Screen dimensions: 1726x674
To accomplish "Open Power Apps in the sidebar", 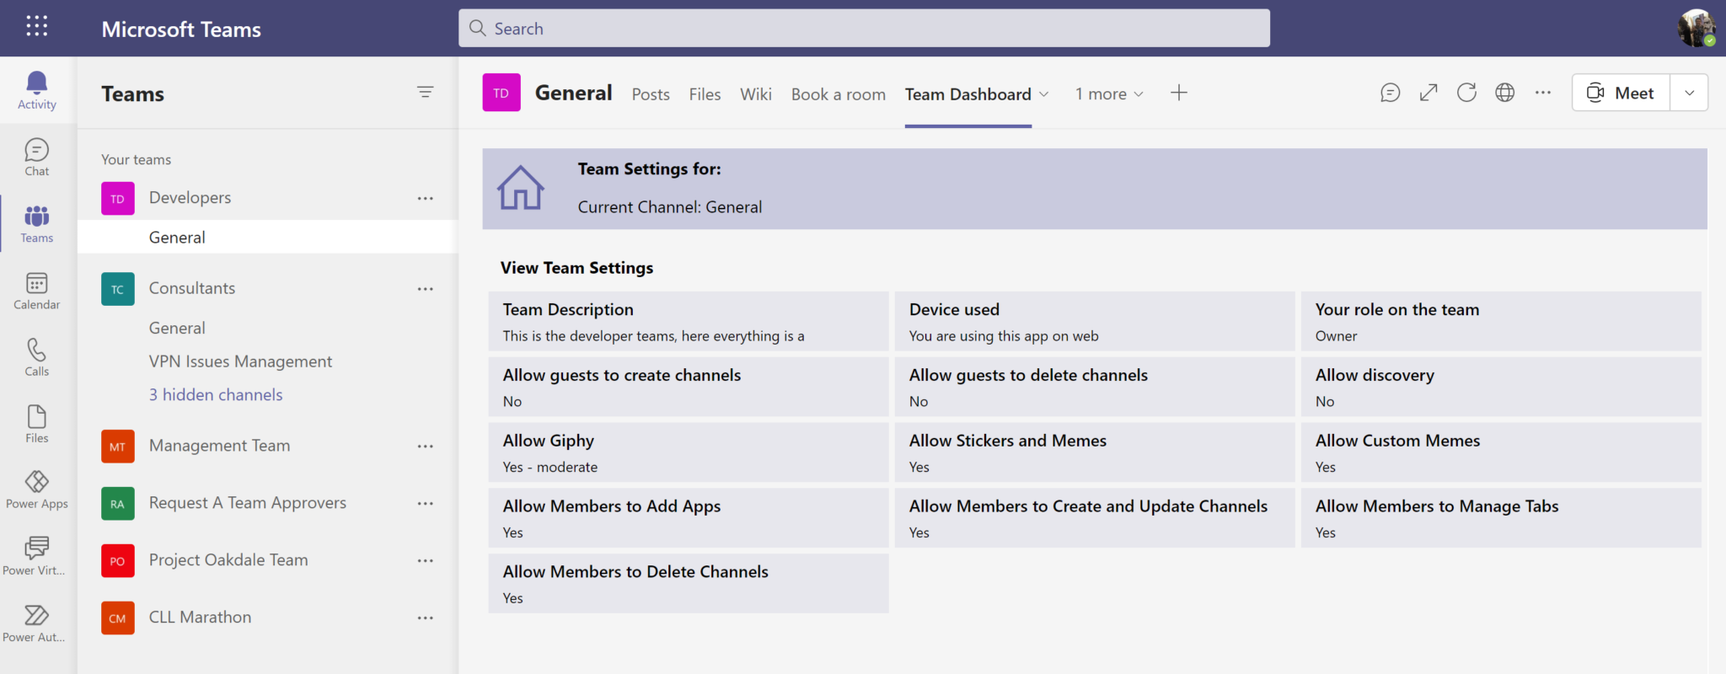I will click(37, 490).
